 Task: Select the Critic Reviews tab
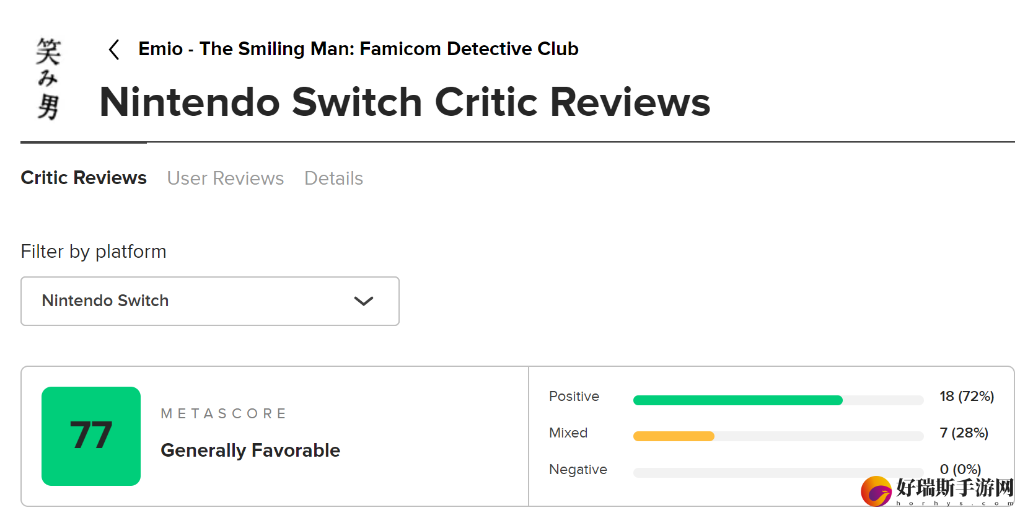coord(84,178)
